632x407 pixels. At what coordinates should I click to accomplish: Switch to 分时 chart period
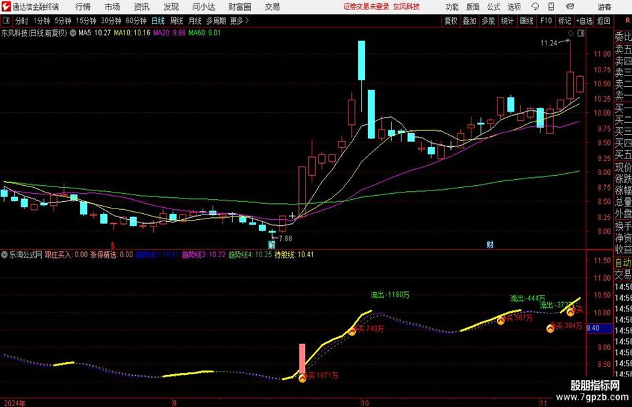point(21,21)
